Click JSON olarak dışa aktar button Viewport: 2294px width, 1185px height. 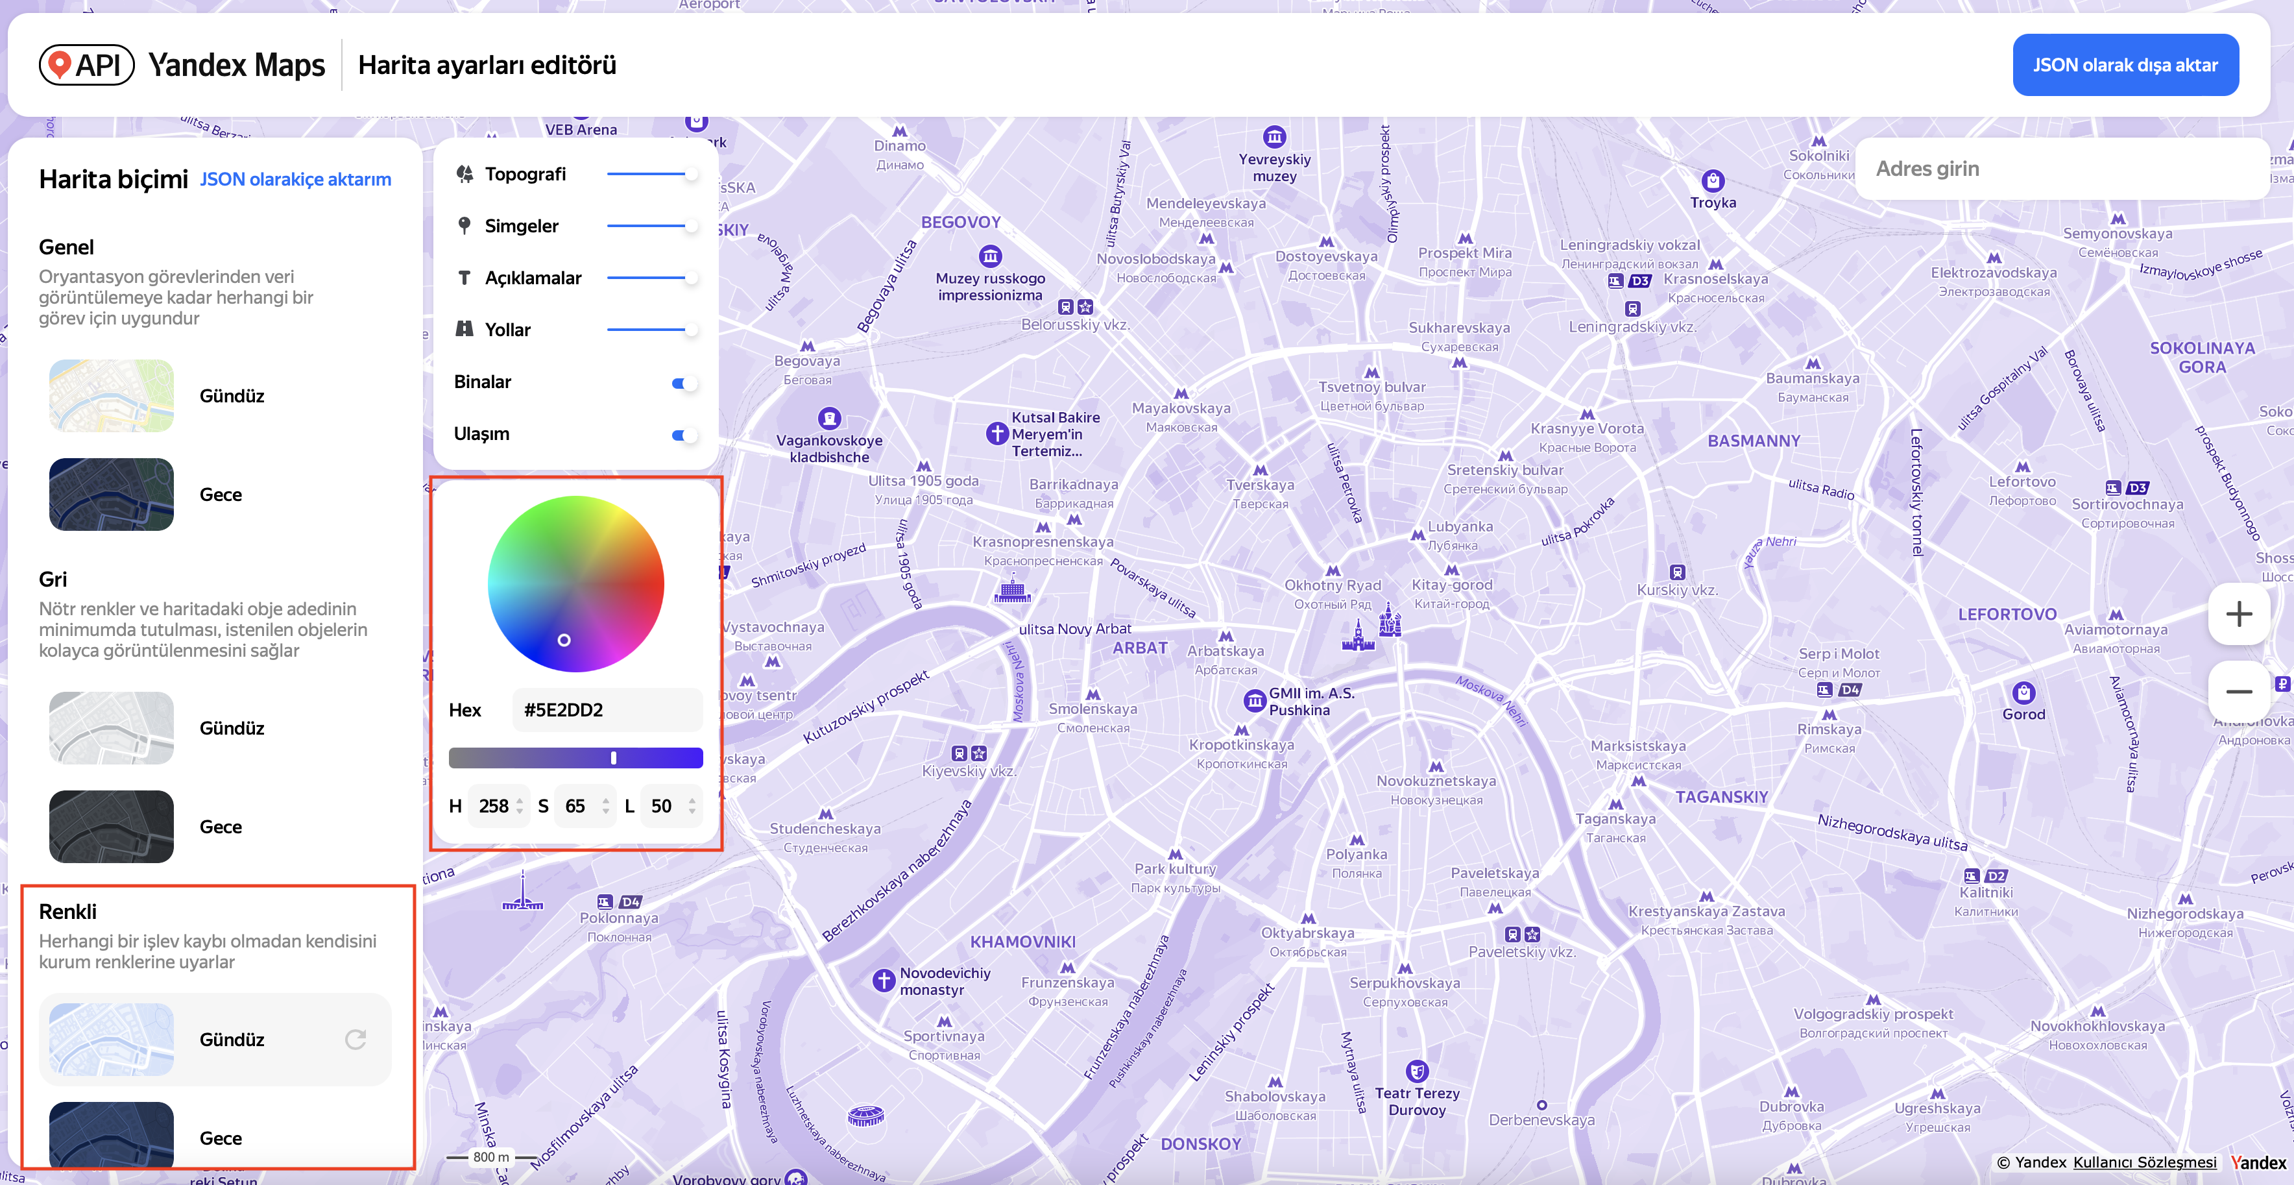point(2125,65)
